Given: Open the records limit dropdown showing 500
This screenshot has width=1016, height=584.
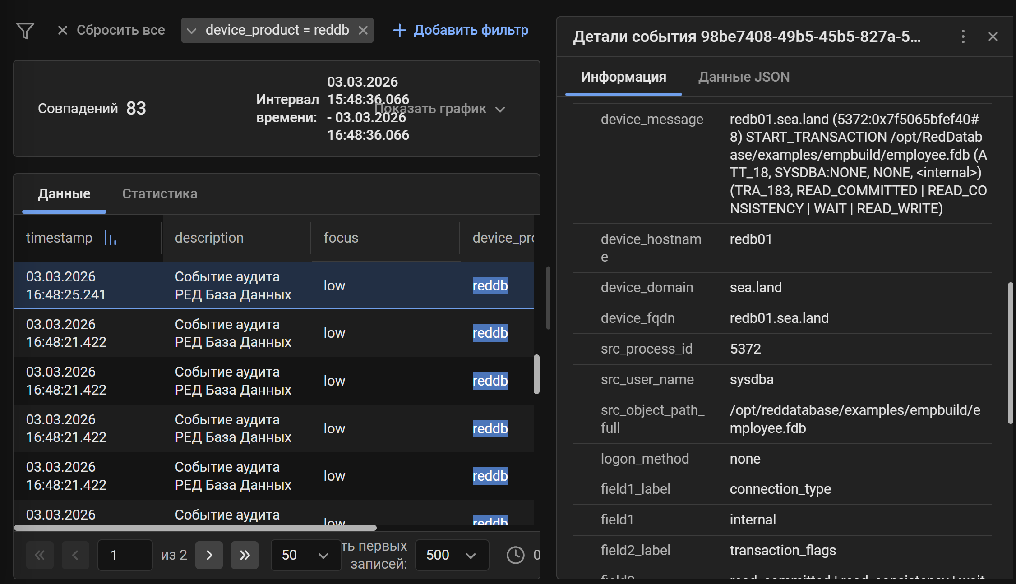Looking at the screenshot, I should click(x=451, y=555).
